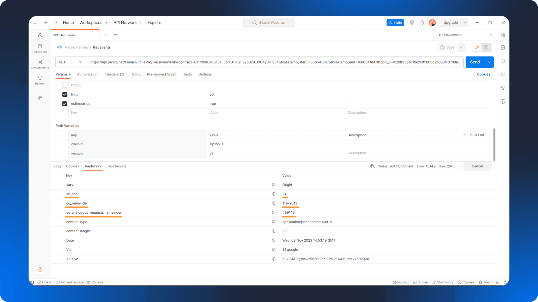Open the orange compass icon in the sidebar
Image resolution: width=538 pixels, height=302 pixels.
click(40, 269)
